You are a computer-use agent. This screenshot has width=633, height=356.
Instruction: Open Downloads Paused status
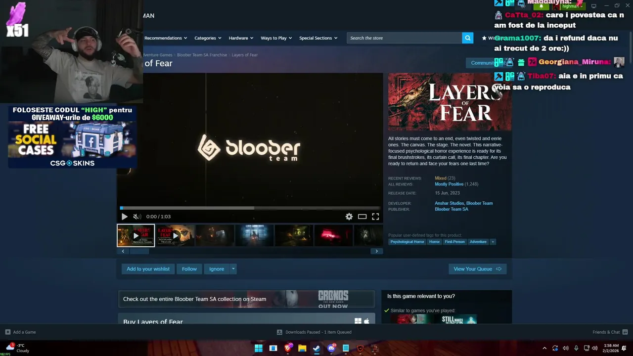tap(314, 332)
